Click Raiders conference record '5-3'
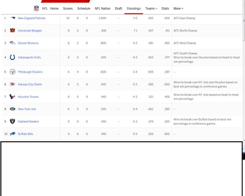245x196 pixels. (135, 121)
